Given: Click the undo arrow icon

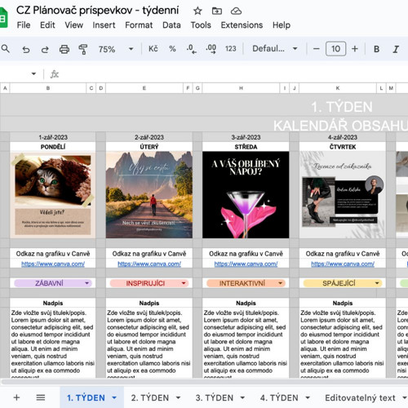Looking at the screenshot, I should pyautogui.click(x=26, y=50).
